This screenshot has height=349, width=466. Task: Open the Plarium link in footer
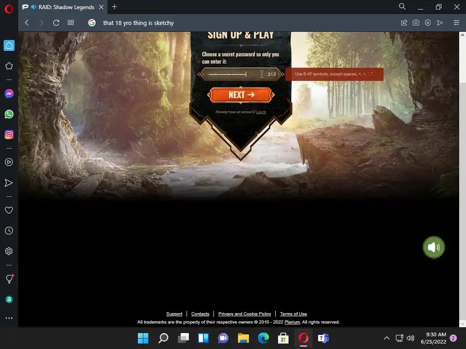tap(292, 322)
